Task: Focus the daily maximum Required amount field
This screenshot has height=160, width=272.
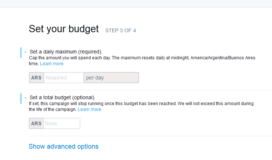Action: click(x=63, y=78)
